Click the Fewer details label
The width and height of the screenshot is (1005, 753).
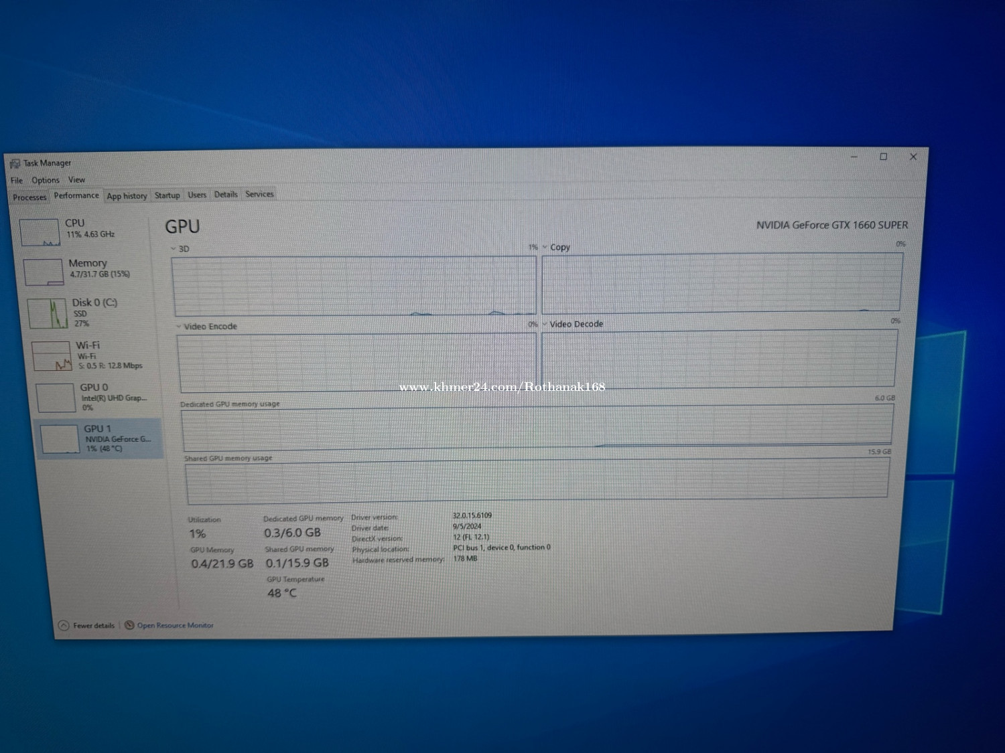point(94,626)
